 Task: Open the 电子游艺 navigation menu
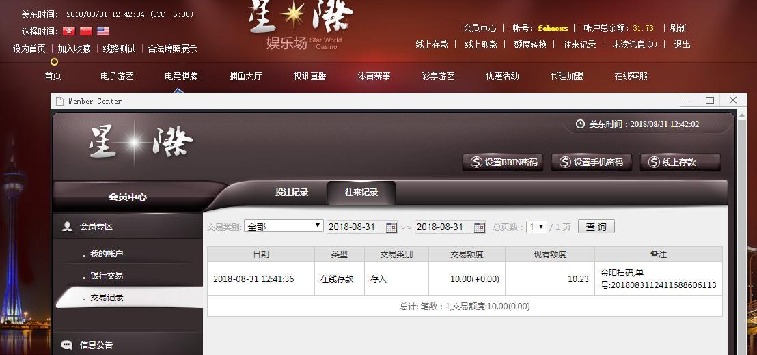click(117, 76)
